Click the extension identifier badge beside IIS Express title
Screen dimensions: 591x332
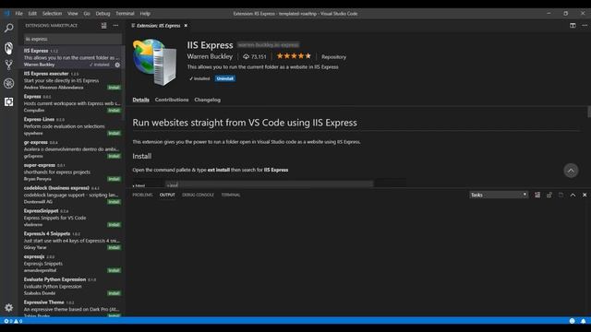(269, 45)
